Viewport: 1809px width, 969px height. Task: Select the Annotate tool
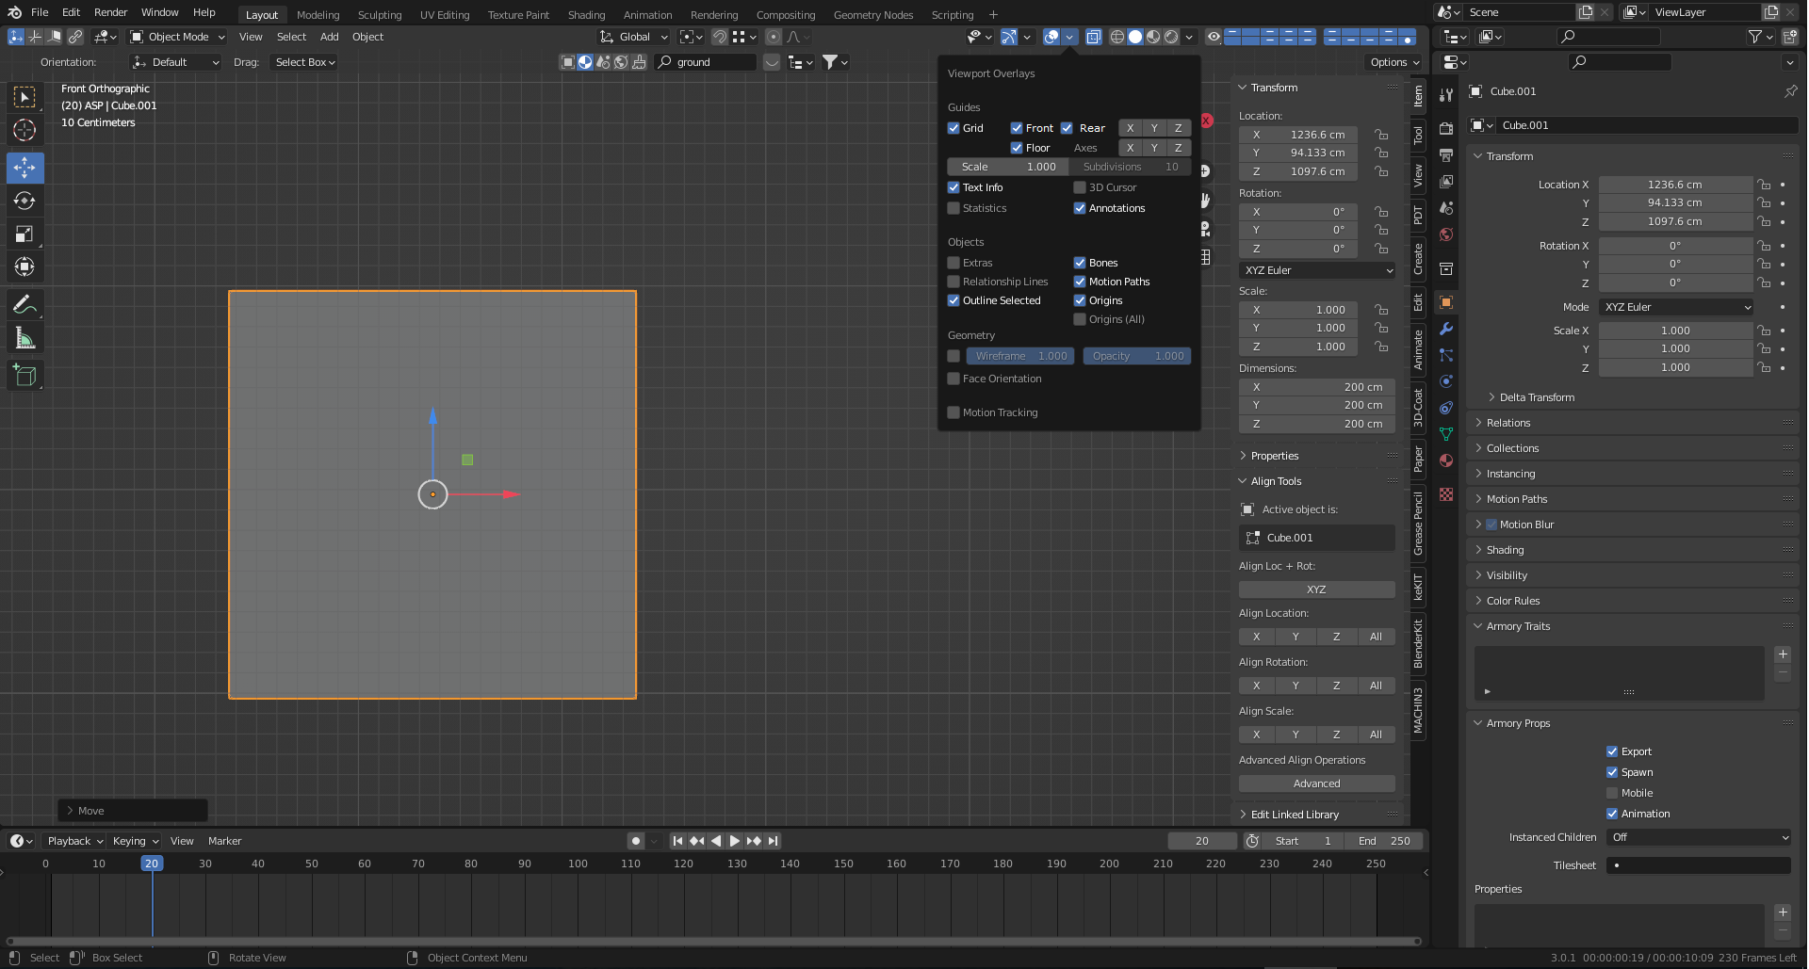coord(25,304)
